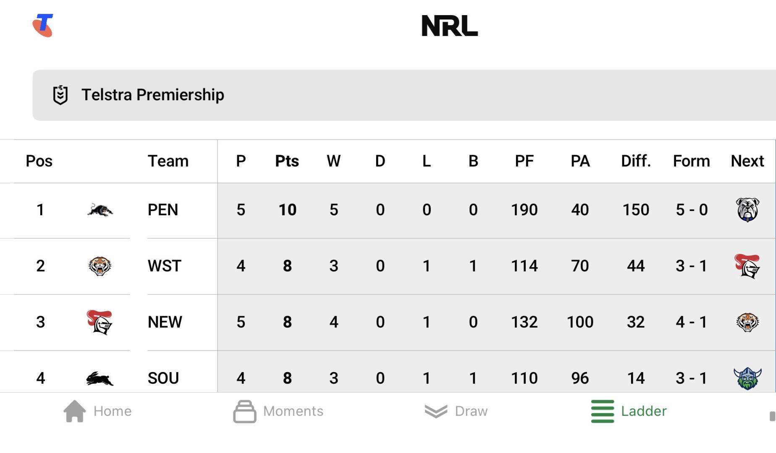The width and height of the screenshot is (776, 453).
Task: Open Souths' next opponent Raiders icon
Action: click(x=747, y=378)
